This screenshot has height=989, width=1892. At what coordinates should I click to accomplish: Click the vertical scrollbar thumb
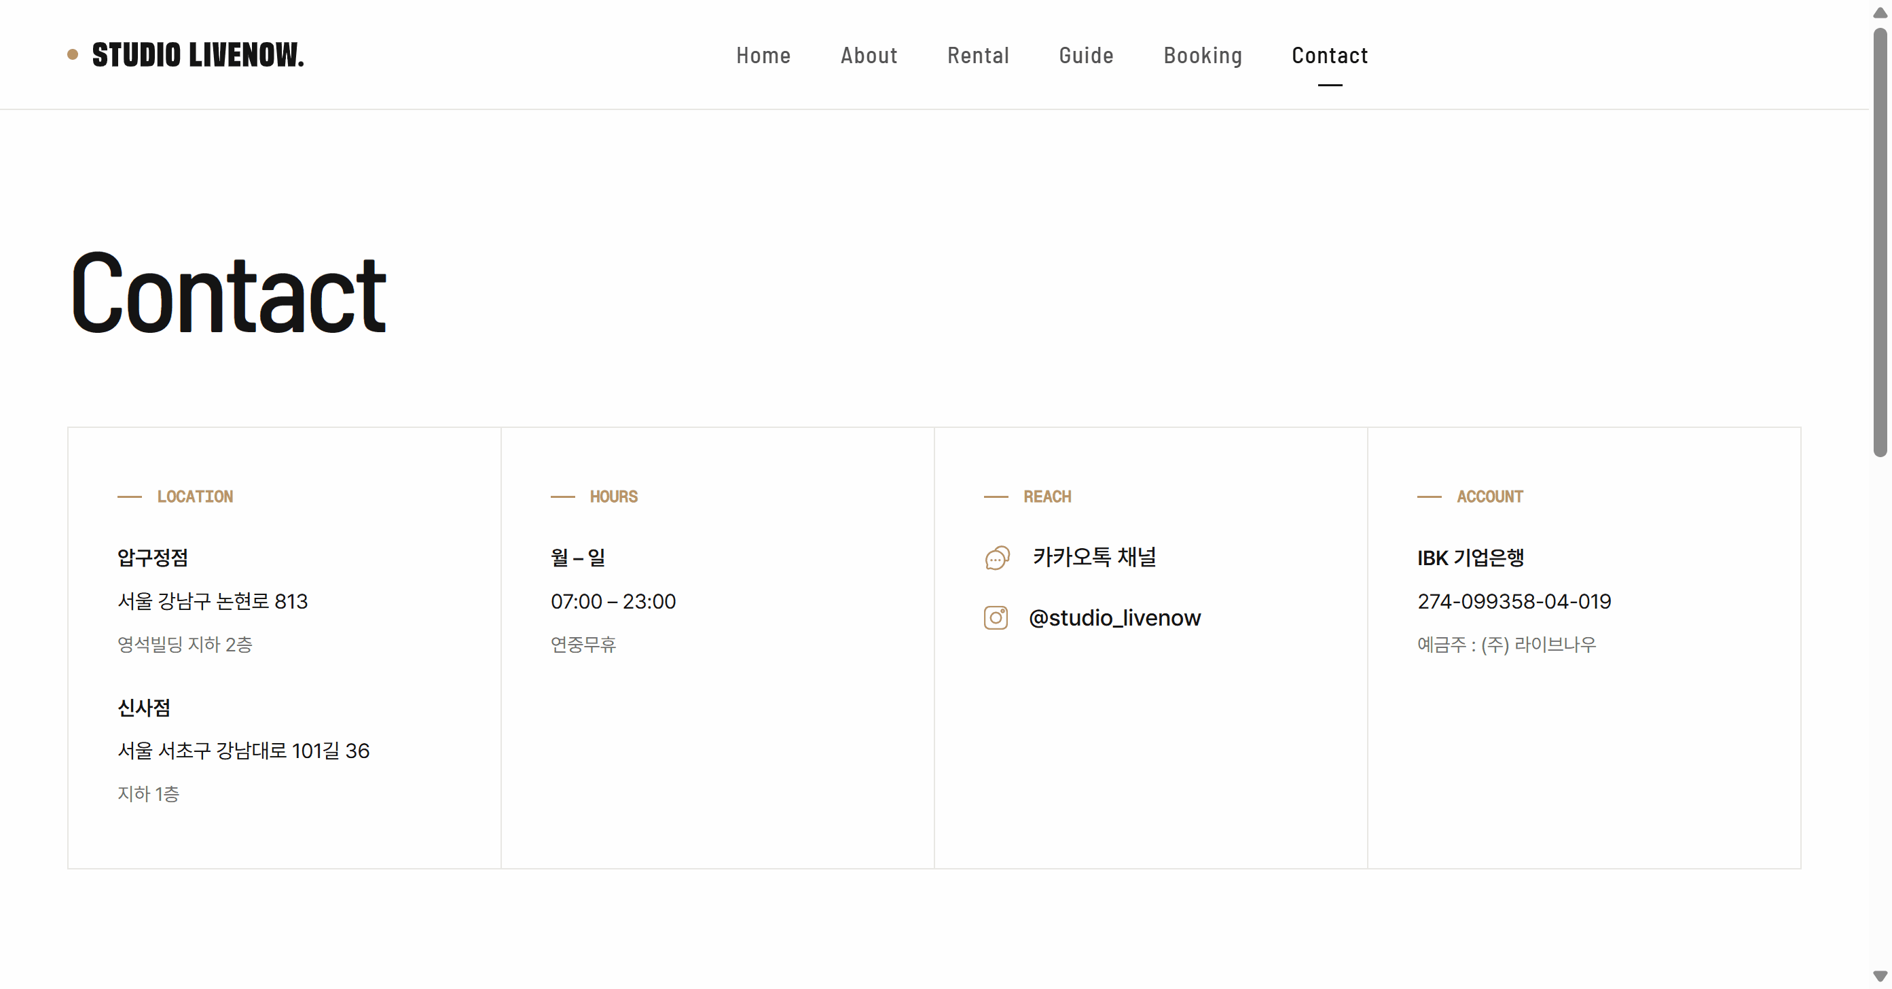(x=1880, y=242)
